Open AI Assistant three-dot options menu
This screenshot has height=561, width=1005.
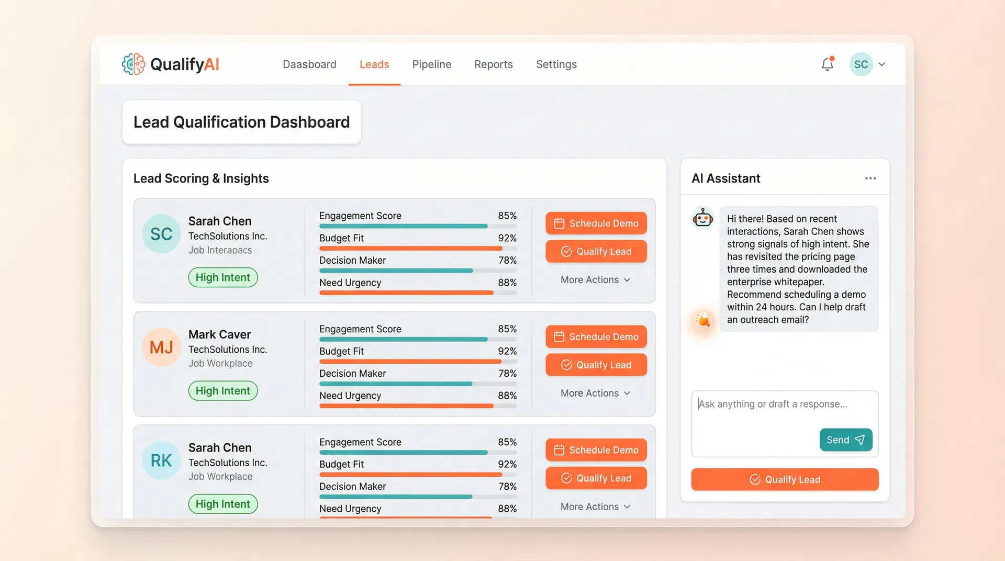pos(870,178)
